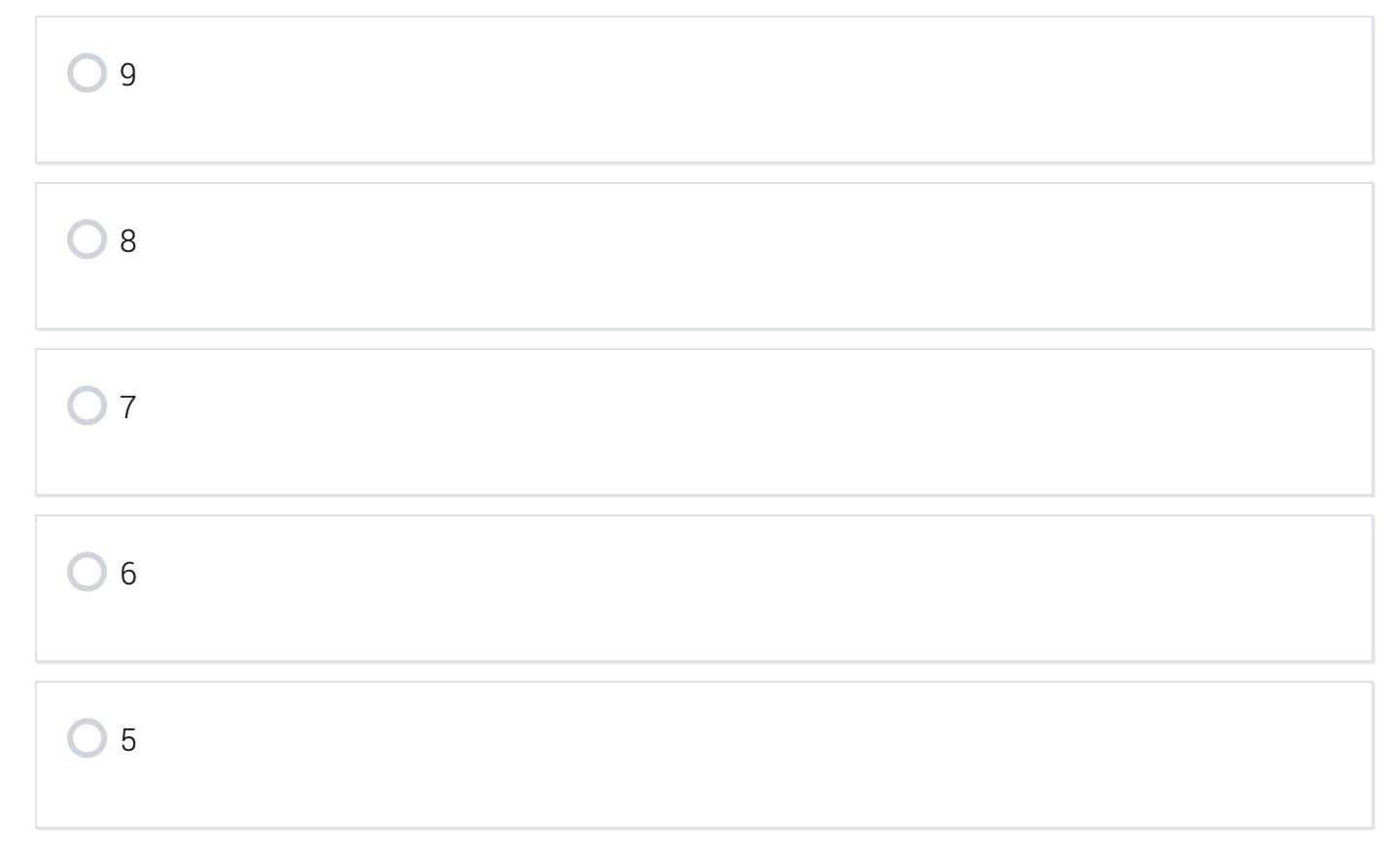The height and width of the screenshot is (850, 1393).
Task: Click the number 8 label text
Action: click(x=127, y=241)
